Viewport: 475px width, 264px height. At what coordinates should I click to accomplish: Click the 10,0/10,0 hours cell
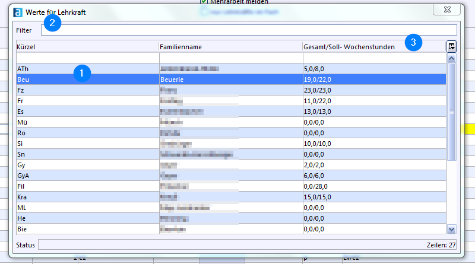pos(375,144)
